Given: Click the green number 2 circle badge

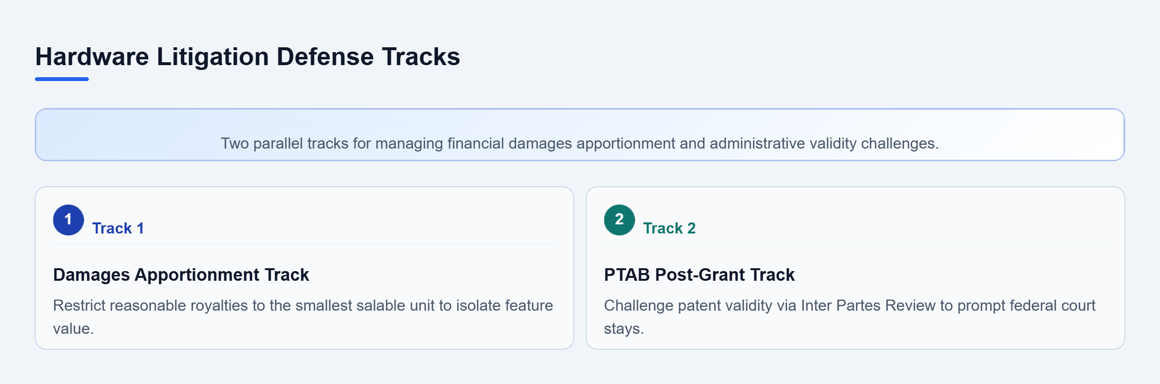Looking at the screenshot, I should 620,220.
